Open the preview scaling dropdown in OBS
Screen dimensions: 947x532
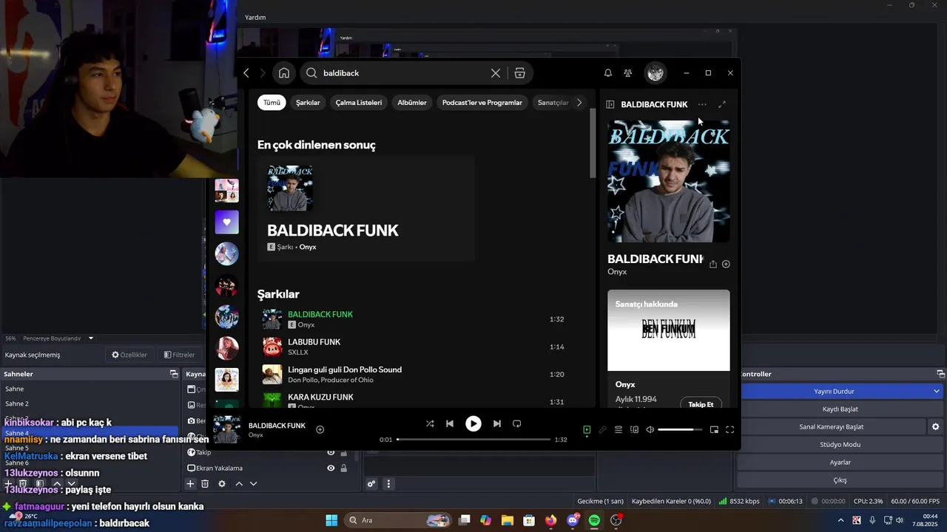(91, 338)
